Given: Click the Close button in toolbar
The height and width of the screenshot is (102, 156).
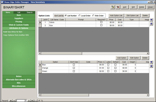Looking at the screenshot, I should tap(150, 7).
